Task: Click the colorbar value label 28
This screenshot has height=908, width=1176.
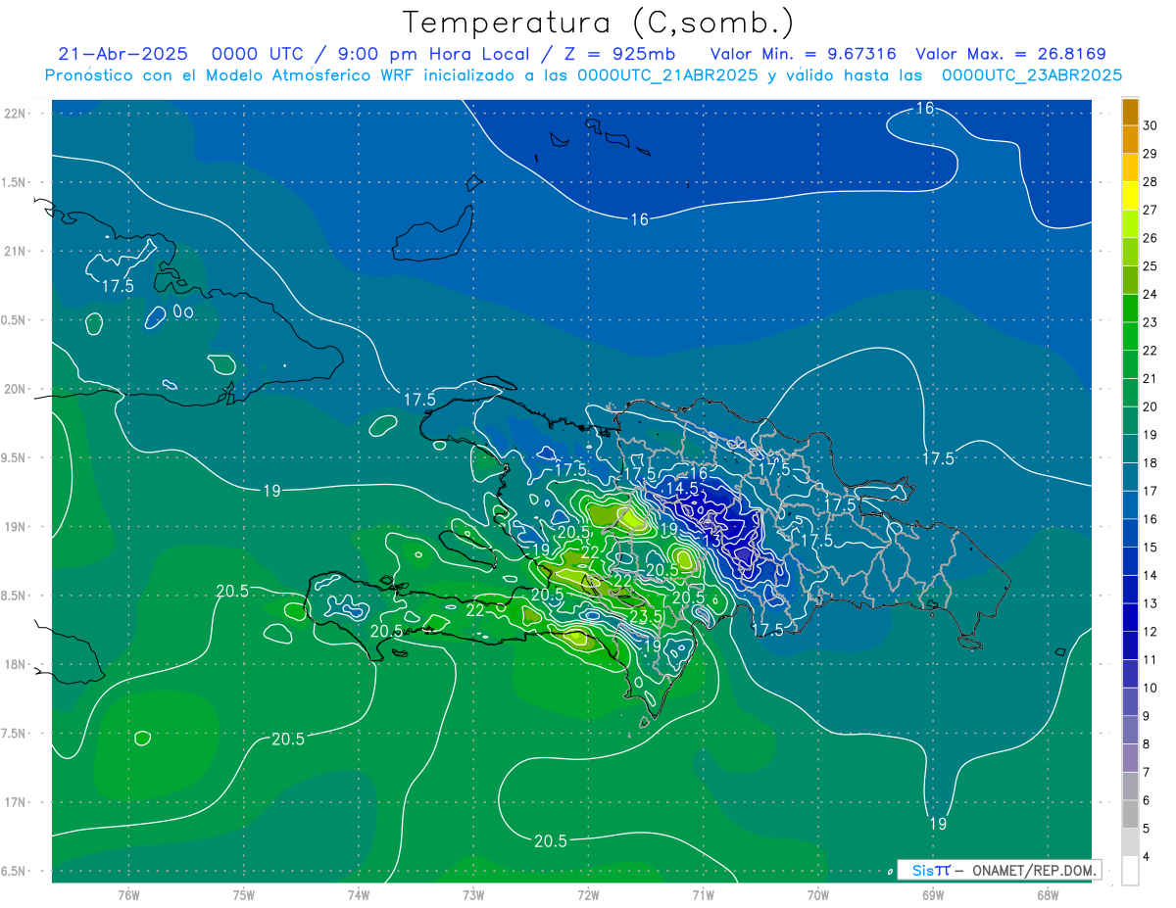Action: click(x=1151, y=181)
